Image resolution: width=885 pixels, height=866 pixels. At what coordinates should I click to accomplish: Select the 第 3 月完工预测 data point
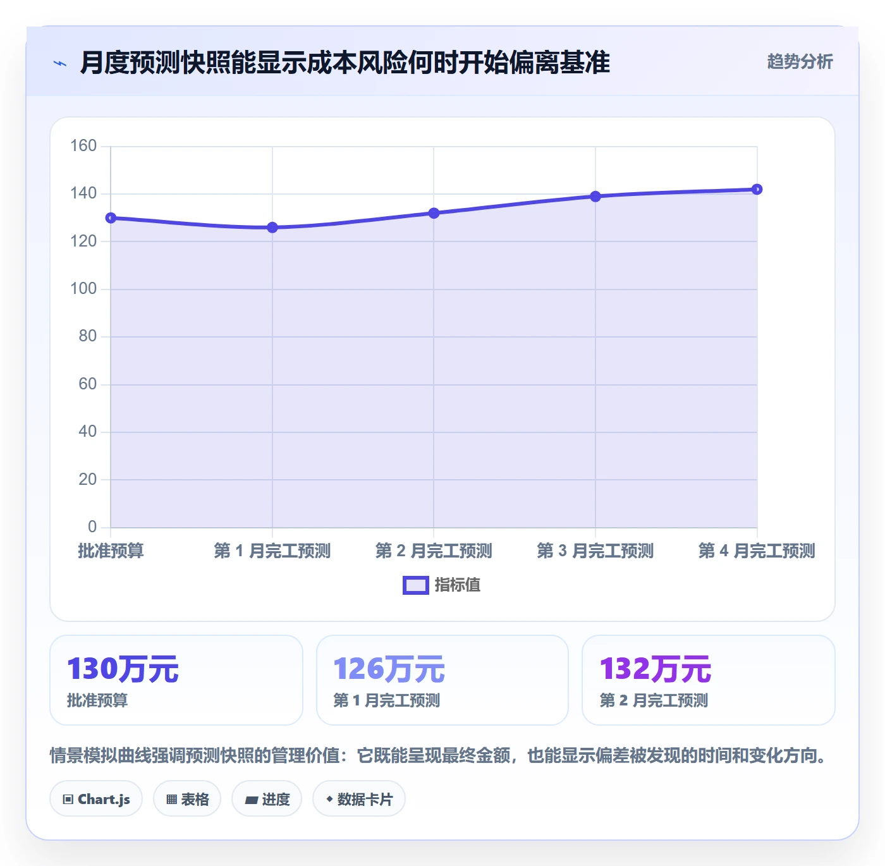[595, 197]
